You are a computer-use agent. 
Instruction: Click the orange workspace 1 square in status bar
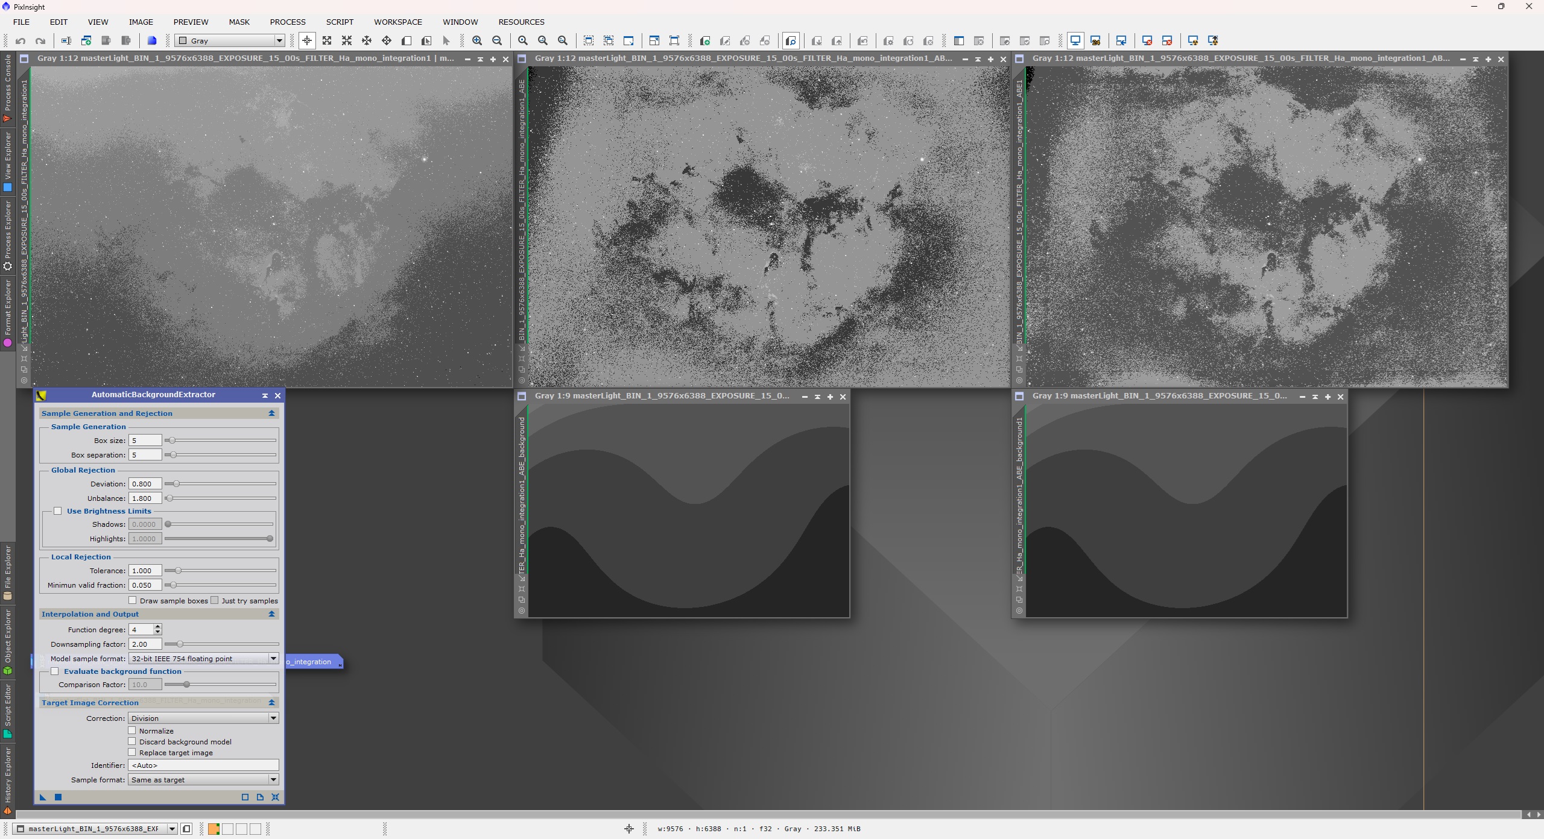(x=214, y=829)
